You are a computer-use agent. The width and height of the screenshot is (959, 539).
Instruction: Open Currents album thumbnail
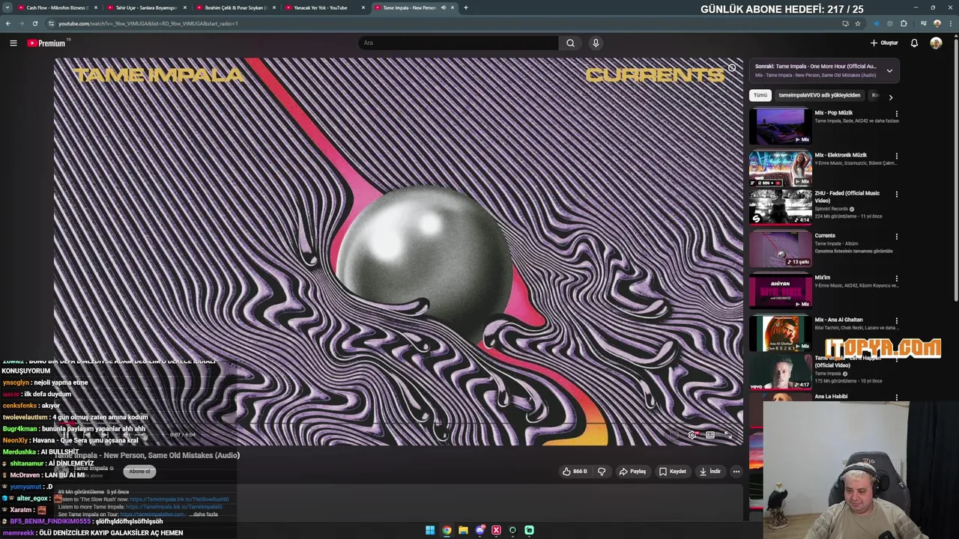[x=780, y=249]
